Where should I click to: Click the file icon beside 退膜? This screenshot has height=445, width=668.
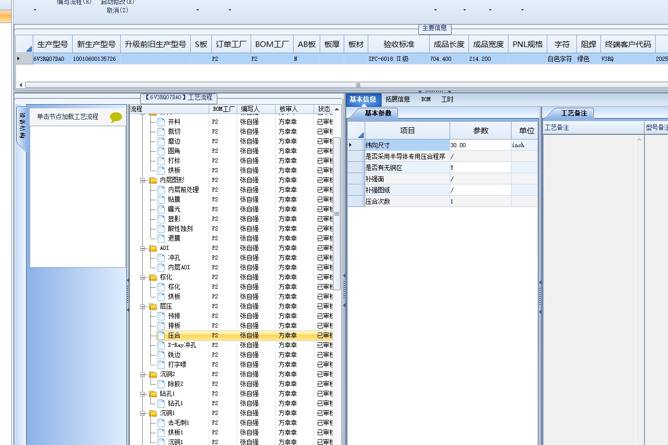(161, 238)
